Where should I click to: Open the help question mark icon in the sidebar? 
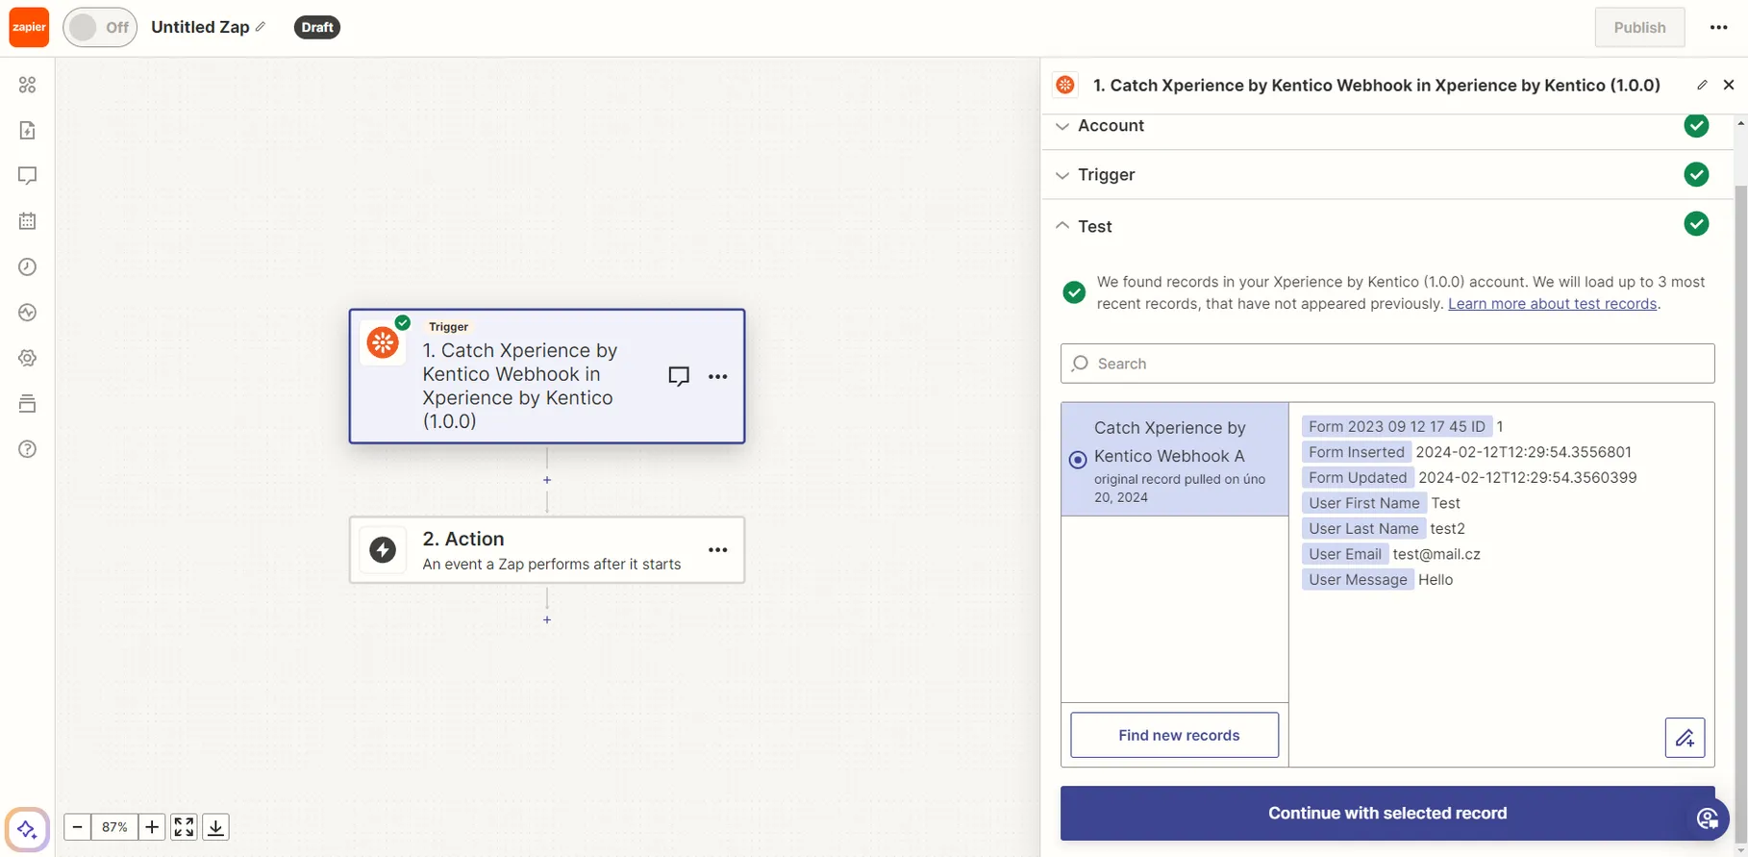(x=27, y=449)
